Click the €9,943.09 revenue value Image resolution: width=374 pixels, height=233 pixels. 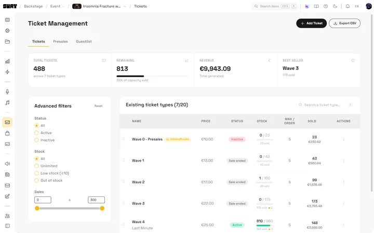[x=215, y=69]
